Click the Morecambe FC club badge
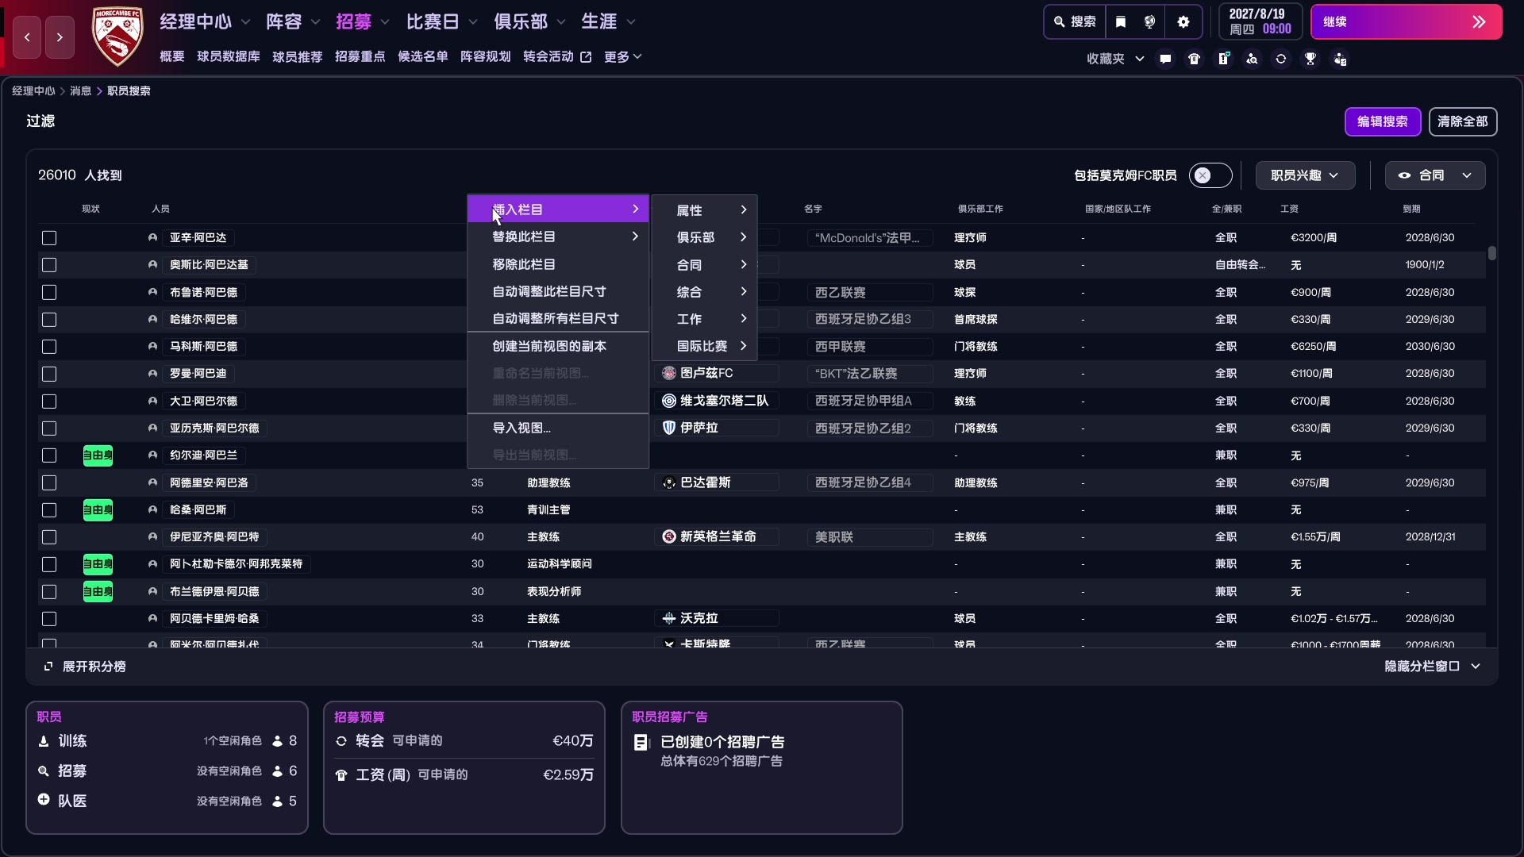Screen dimensions: 1524x857 tap(117, 36)
